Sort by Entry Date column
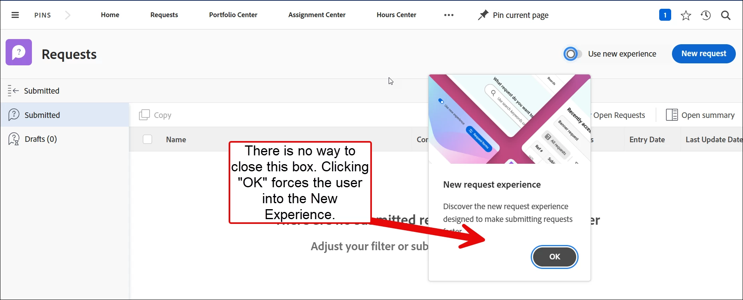 (647, 139)
